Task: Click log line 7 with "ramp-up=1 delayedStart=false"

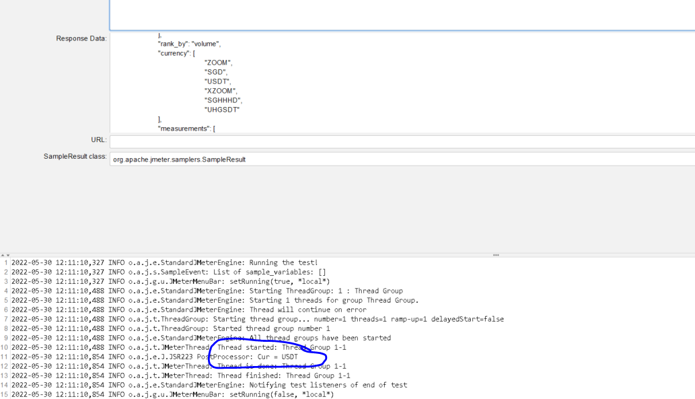Action: 258,319
